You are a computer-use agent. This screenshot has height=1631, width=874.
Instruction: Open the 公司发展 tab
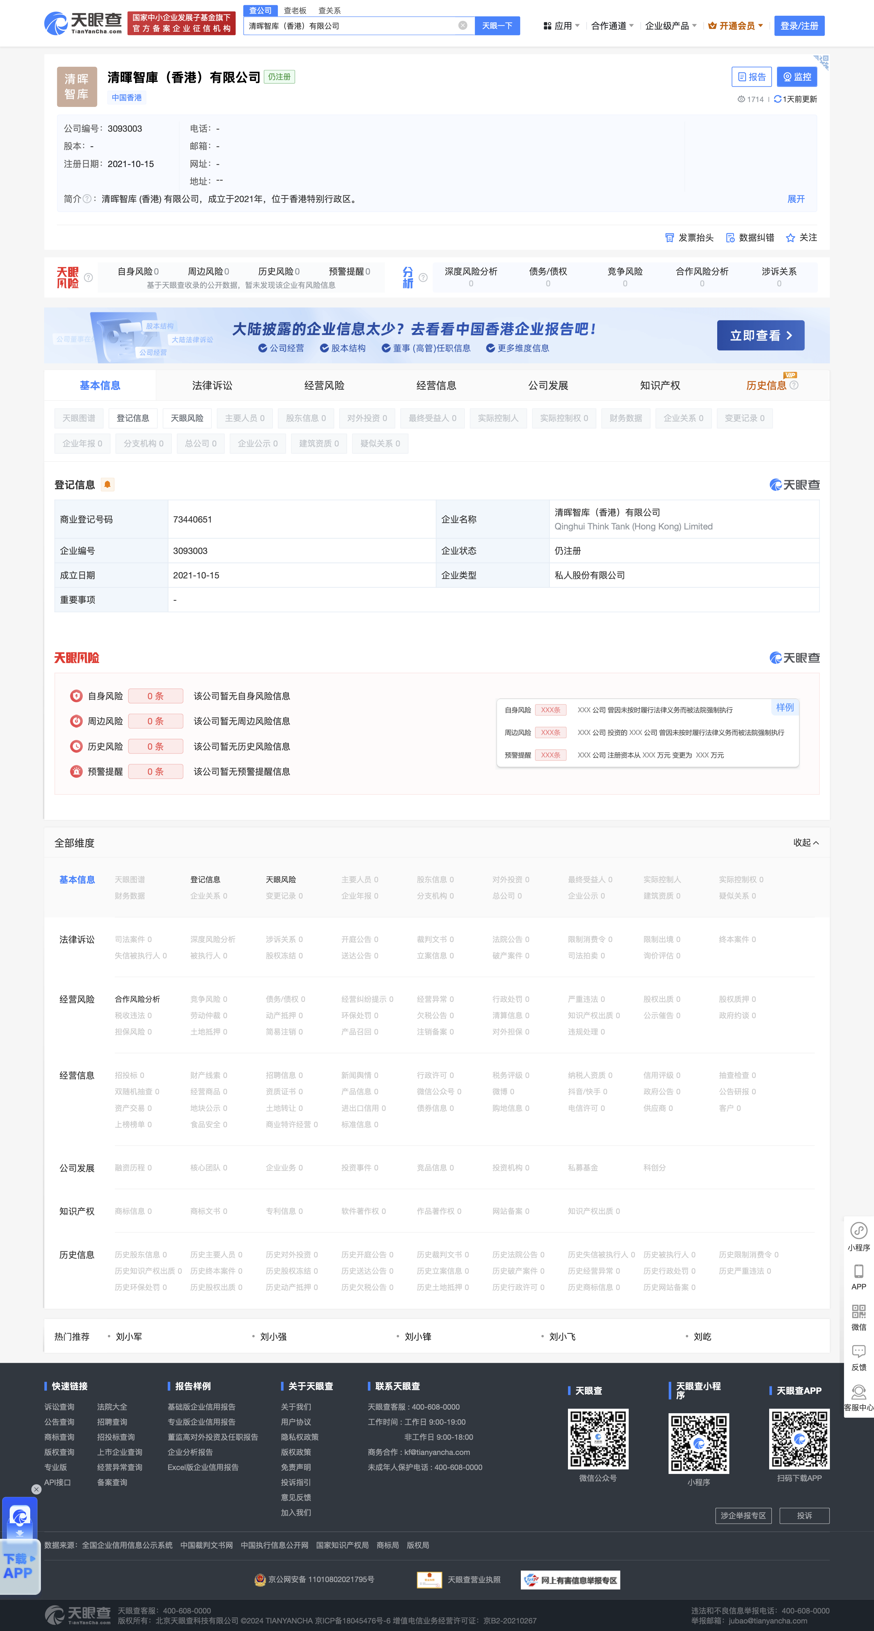click(548, 385)
